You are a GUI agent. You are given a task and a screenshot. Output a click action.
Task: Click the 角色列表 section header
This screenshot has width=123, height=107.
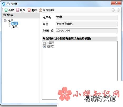[80, 39]
